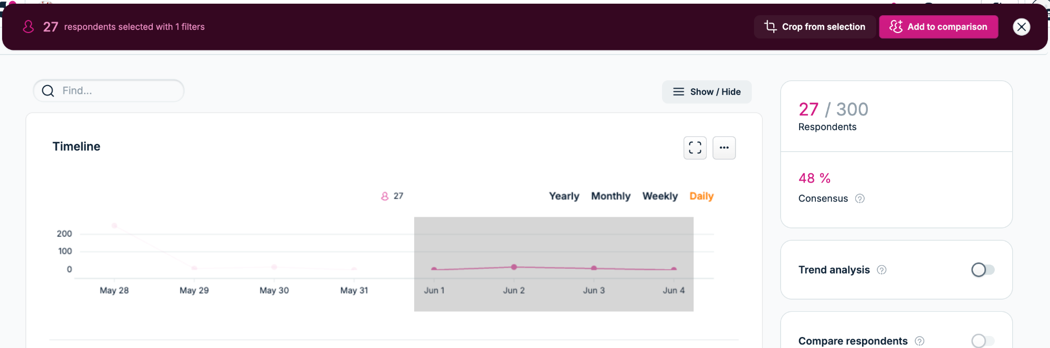The width and height of the screenshot is (1050, 348).
Task: Switch timeline to Monthly view
Action: (x=611, y=196)
